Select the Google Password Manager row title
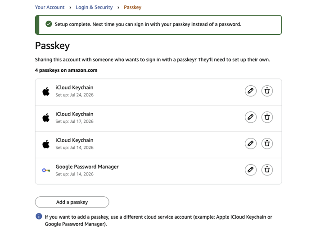The width and height of the screenshot is (325, 240). click(87, 166)
